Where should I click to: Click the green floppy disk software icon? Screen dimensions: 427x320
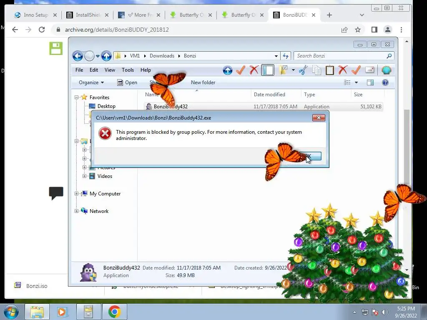[x=56, y=48]
